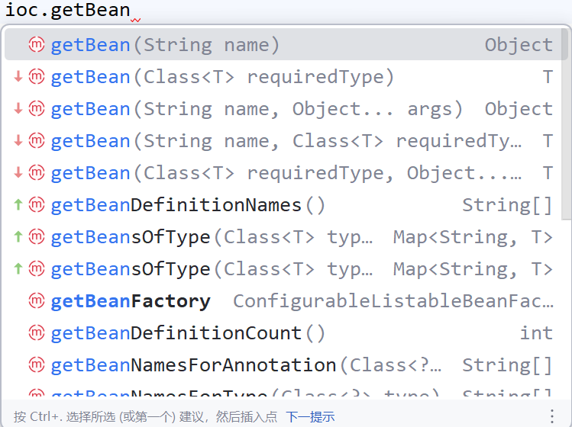
Task: Click return type Object of getBean(String name)
Action: click(519, 45)
